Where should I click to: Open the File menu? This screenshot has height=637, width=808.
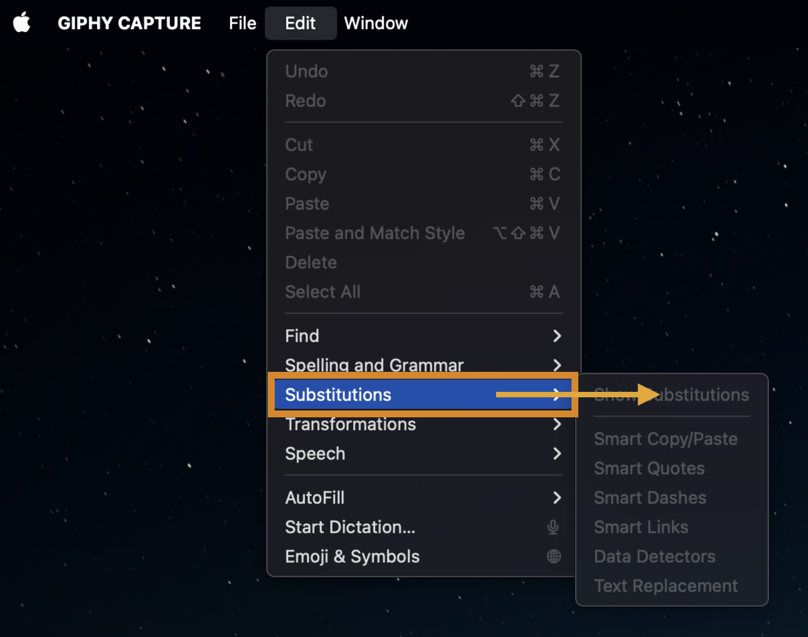pyautogui.click(x=242, y=23)
